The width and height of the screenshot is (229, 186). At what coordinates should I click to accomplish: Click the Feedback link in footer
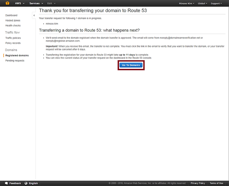pyautogui.click(x=15, y=183)
